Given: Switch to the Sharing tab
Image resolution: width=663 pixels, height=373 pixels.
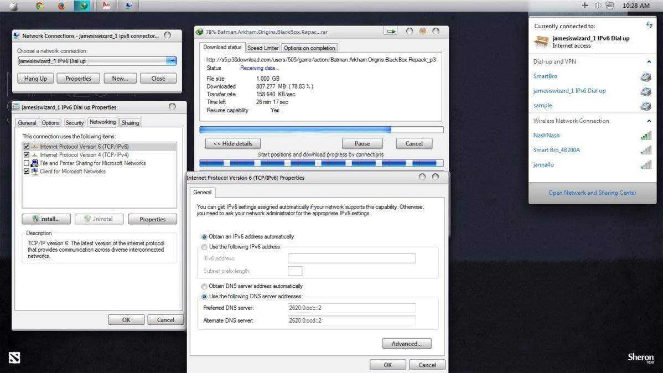Looking at the screenshot, I should tap(130, 123).
